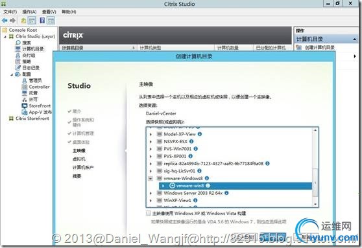Click the info icon next to vmware-Windows8

tap(207, 178)
